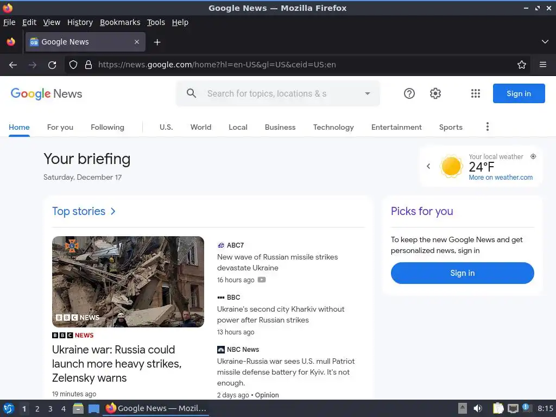Click the removable media eject tray icon

tap(463, 408)
